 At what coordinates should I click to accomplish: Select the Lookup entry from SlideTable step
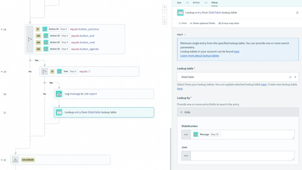click(104, 112)
